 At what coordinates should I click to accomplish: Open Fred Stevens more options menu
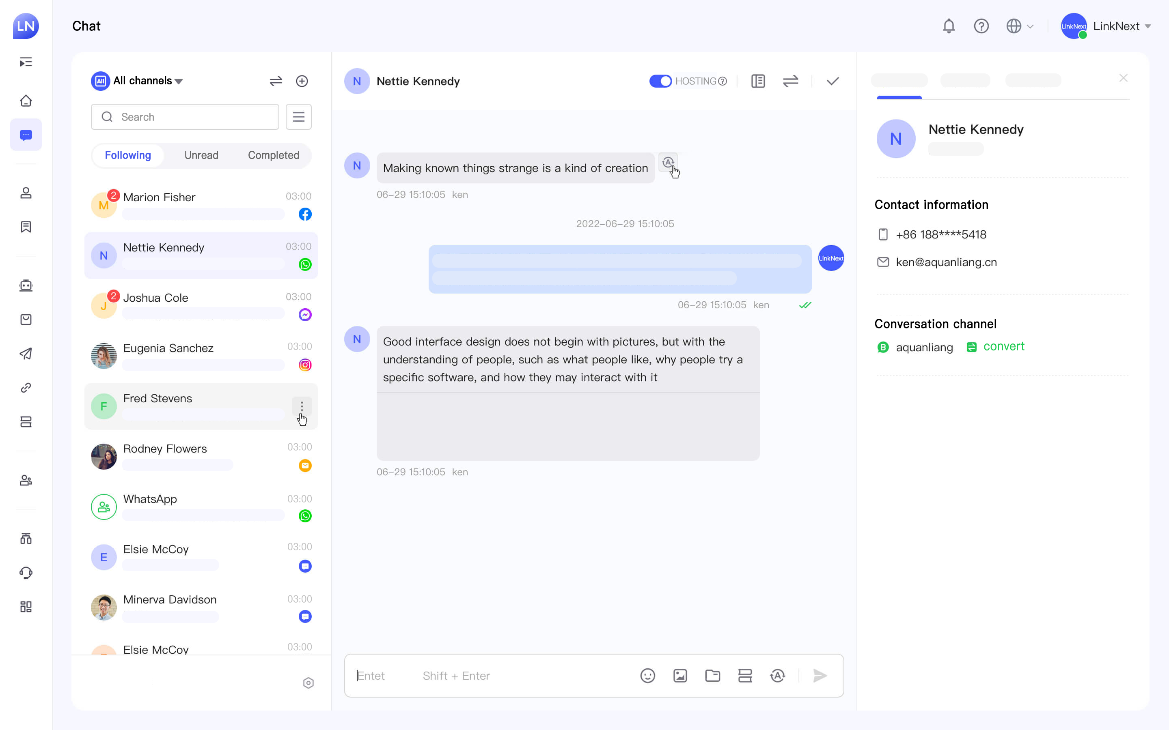[302, 406]
